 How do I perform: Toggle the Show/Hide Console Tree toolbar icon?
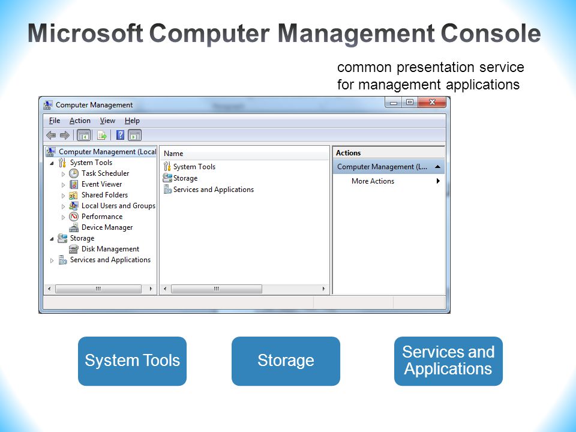point(84,136)
